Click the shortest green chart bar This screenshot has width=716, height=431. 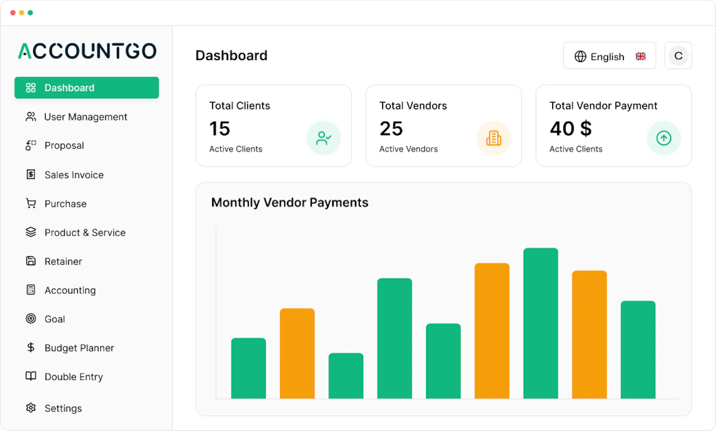point(346,376)
